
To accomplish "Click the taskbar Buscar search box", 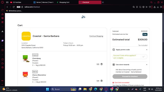I will coord(64,89).
